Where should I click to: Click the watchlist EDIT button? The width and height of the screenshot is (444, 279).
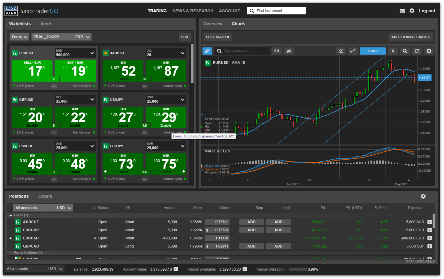(x=185, y=37)
